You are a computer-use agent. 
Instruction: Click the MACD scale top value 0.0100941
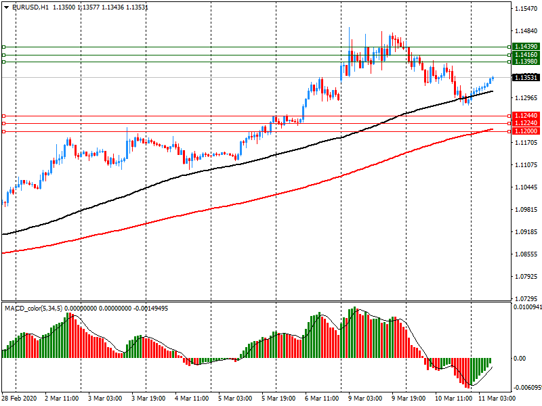pyautogui.click(x=528, y=307)
